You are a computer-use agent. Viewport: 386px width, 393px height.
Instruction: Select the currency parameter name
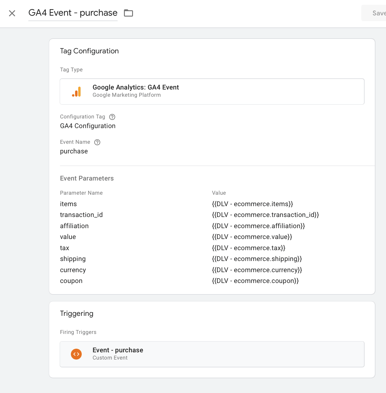pyautogui.click(x=73, y=270)
